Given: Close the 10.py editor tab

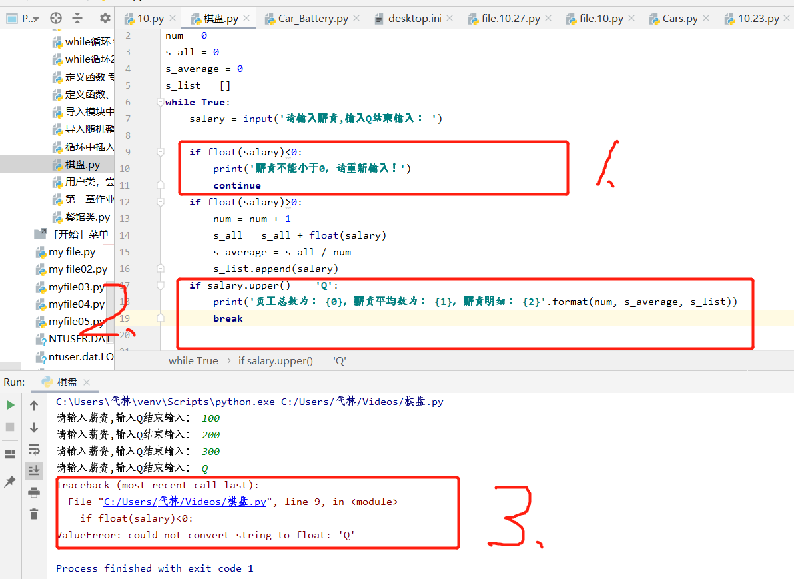Looking at the screenshot, I should 173,18.
